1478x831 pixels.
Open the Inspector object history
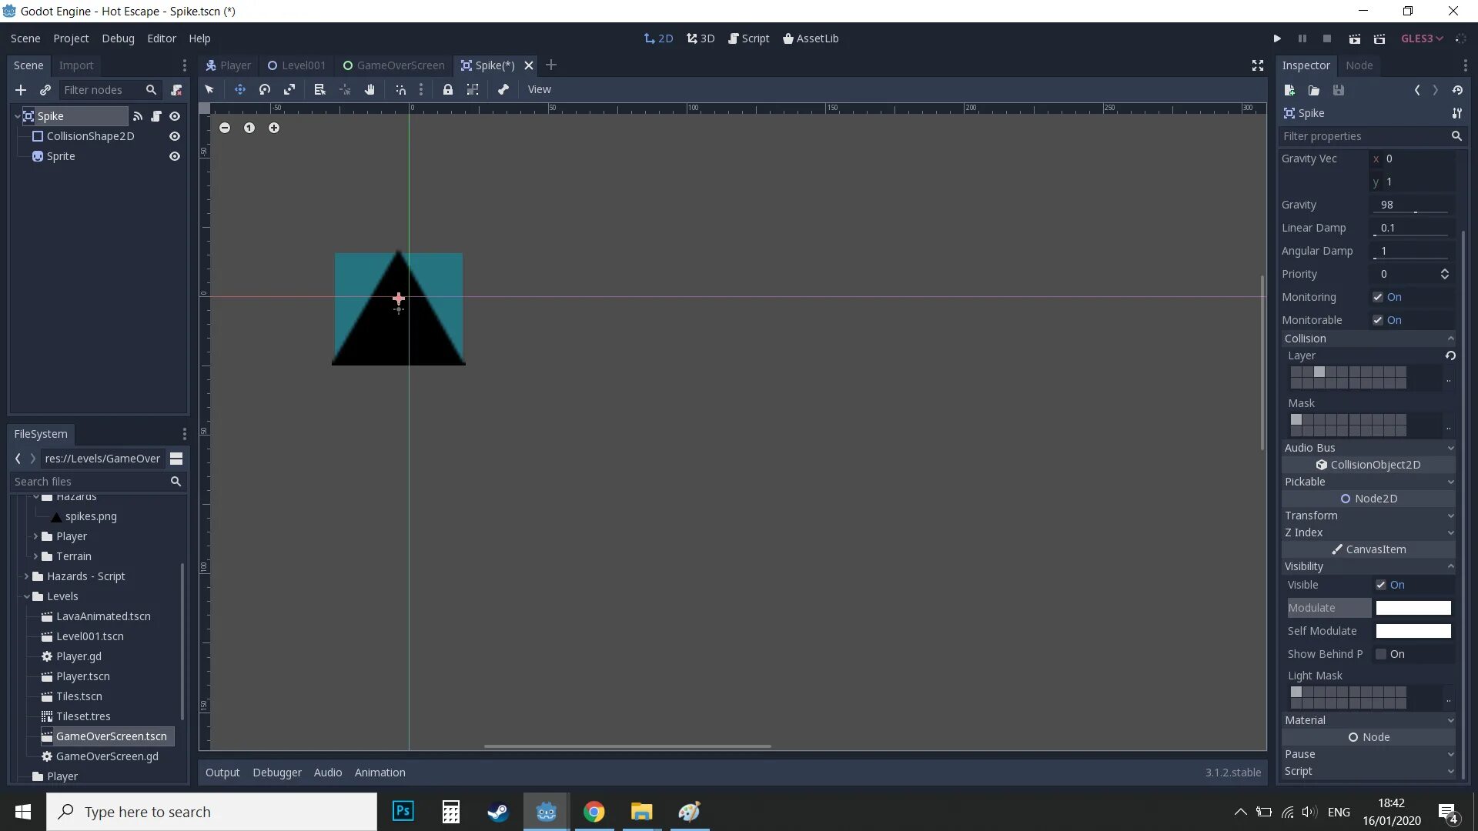[1457, 90]
